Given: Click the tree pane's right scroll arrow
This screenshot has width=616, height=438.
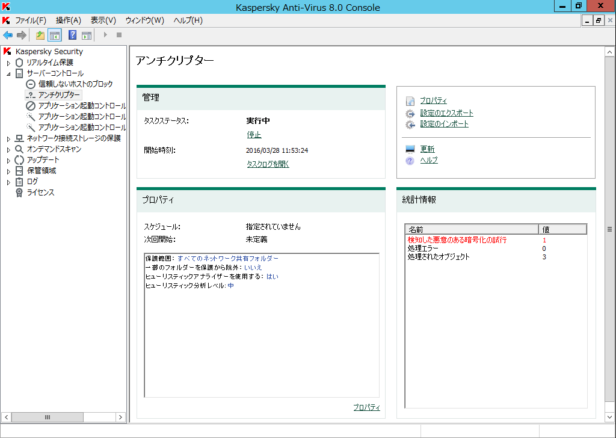Looking at the screenshot, I should pos(120,417).
